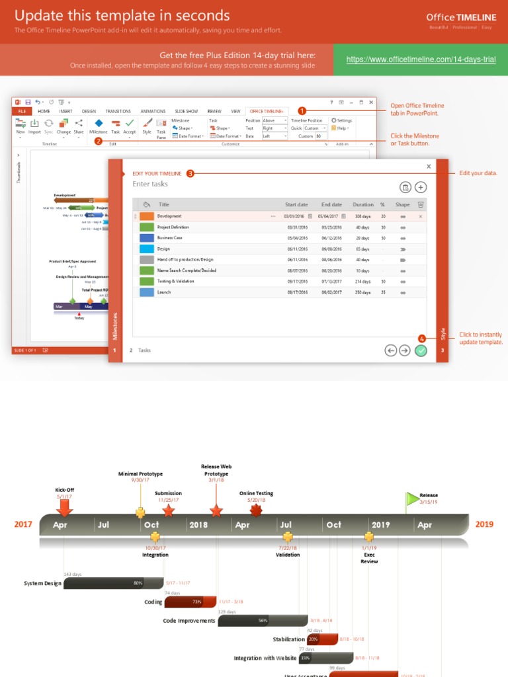Click the add task plus icon
The height and width of the screenshot is (677, 508).
421,187
